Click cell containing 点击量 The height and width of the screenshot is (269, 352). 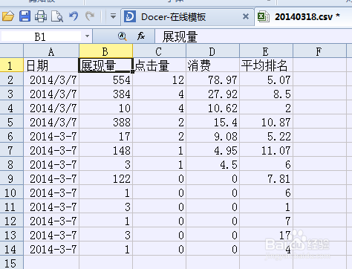click(x=159, y=65)
